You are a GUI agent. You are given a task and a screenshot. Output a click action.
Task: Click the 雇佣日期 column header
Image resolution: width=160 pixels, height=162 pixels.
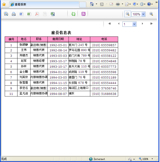tap(58, 39)
